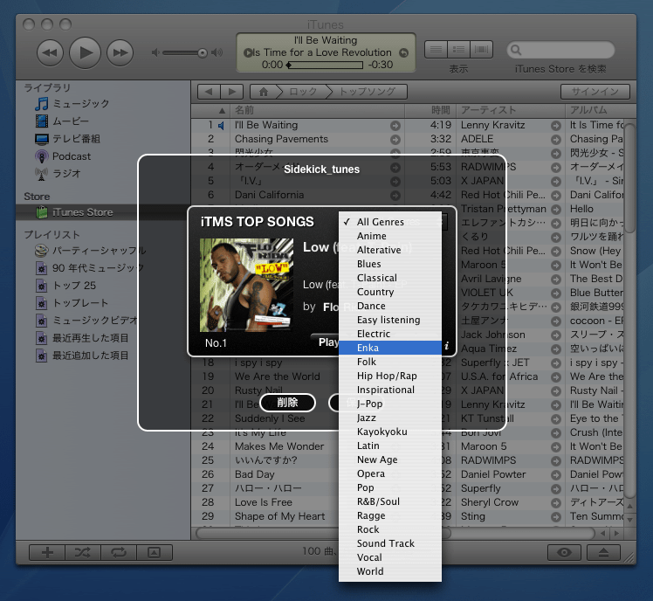Click the 削除 button
The height and width of the screenshot is (601, 653).
287,403
